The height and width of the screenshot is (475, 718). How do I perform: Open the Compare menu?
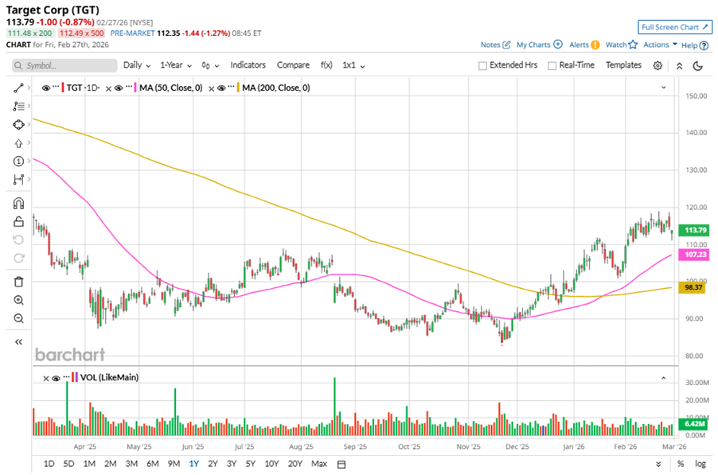coord(293,65)
